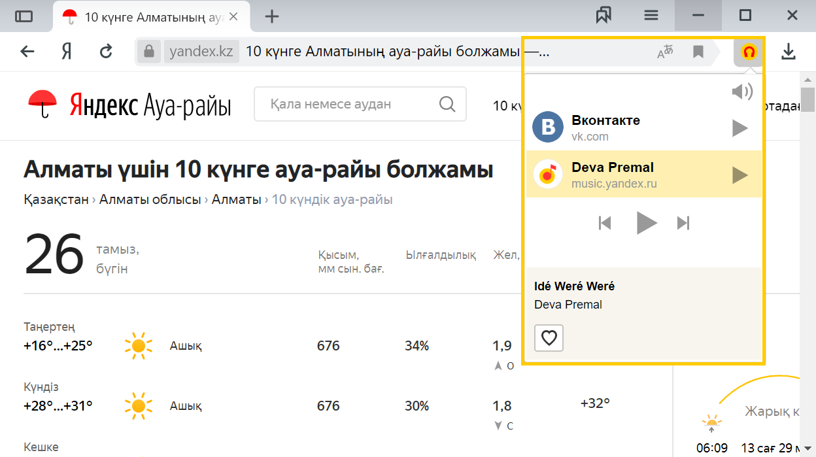The height and width of the screenshot is (457, 816).
Task: Click the Ылғалдылық column header
Action: click(x=441, y=255)
